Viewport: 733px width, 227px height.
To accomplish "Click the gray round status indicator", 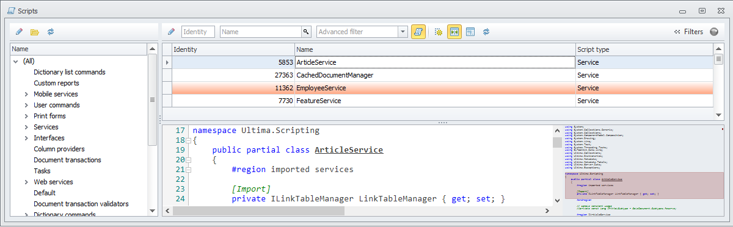I will pyautogui.click(x=714, y=32).
